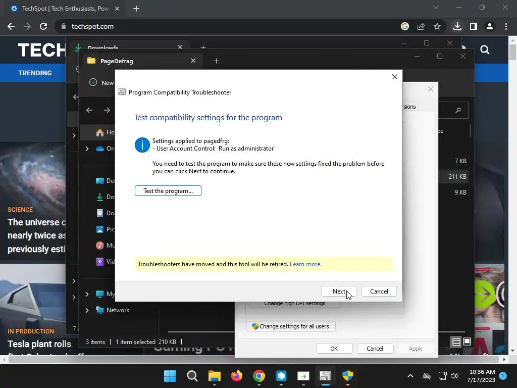
Task: Select the 7 KB file row
Action: tap(453, 161)
